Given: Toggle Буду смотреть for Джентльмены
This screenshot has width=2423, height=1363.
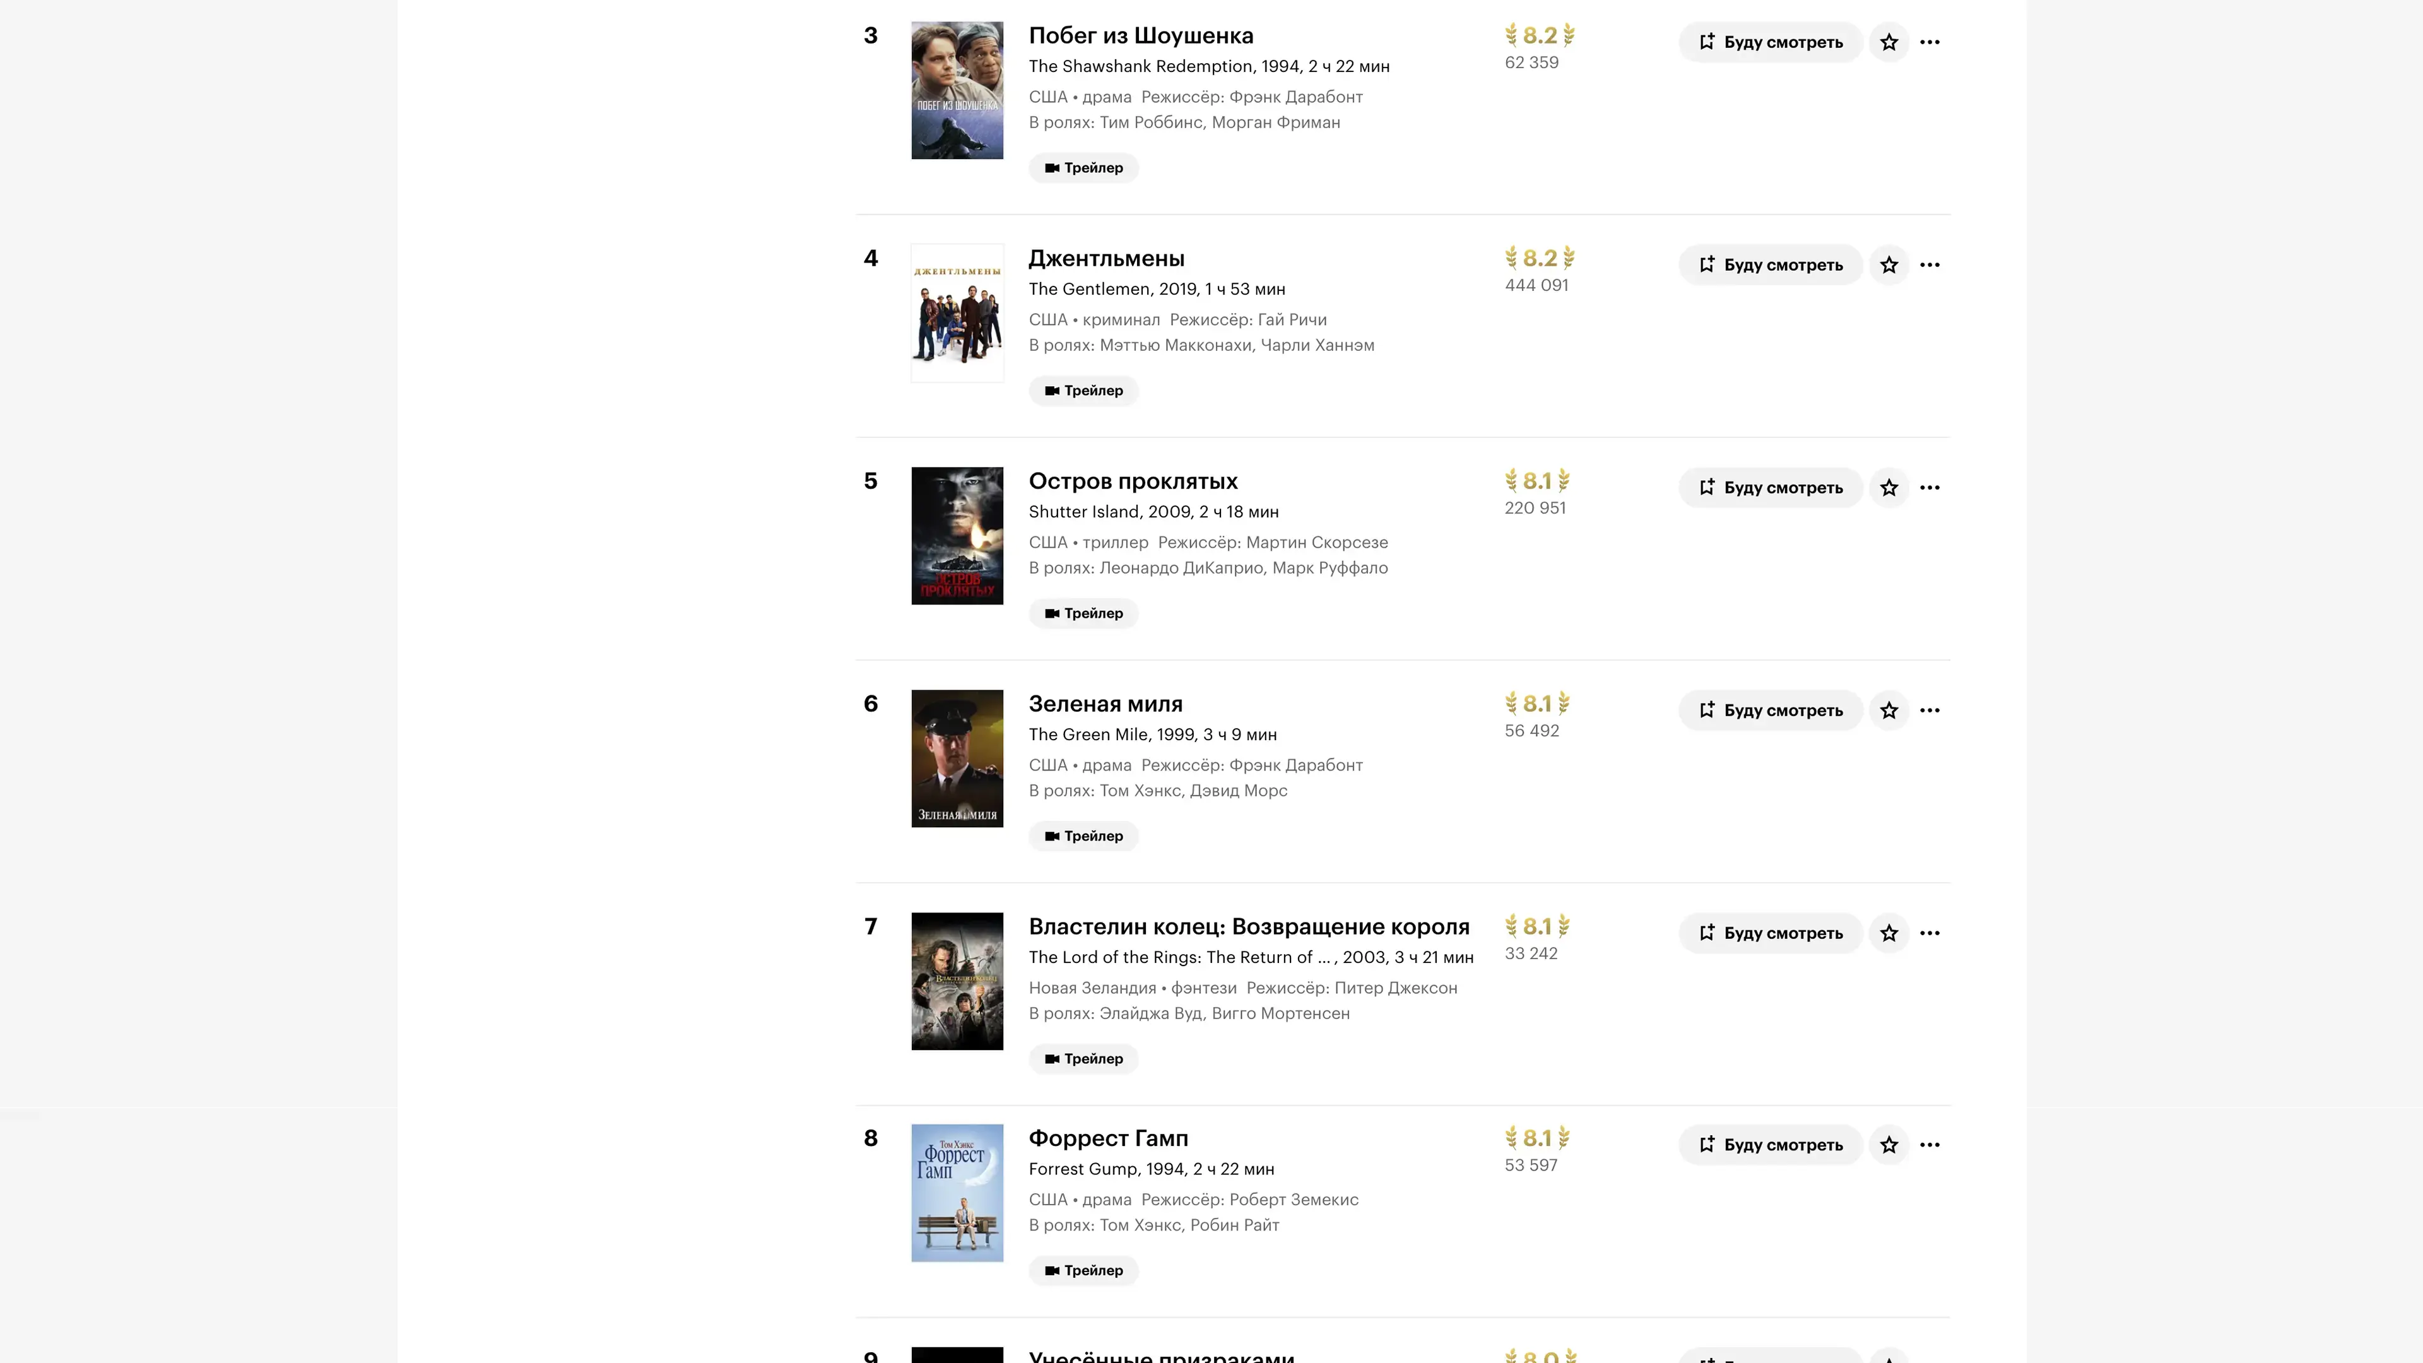Looking at the screenshot, I should click(1770, 265).
